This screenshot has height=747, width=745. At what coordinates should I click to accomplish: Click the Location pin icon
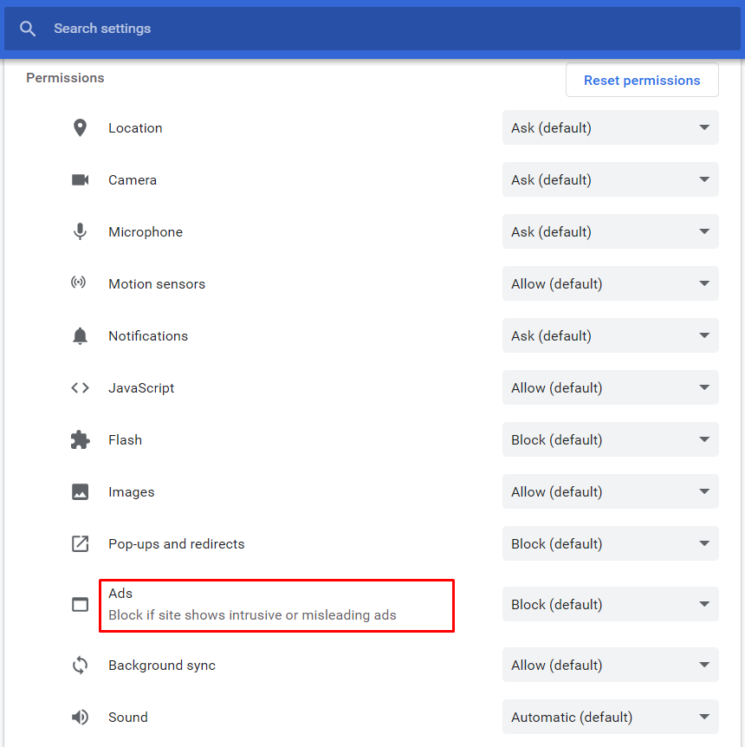pyautogui.click(x=80, y=128)
